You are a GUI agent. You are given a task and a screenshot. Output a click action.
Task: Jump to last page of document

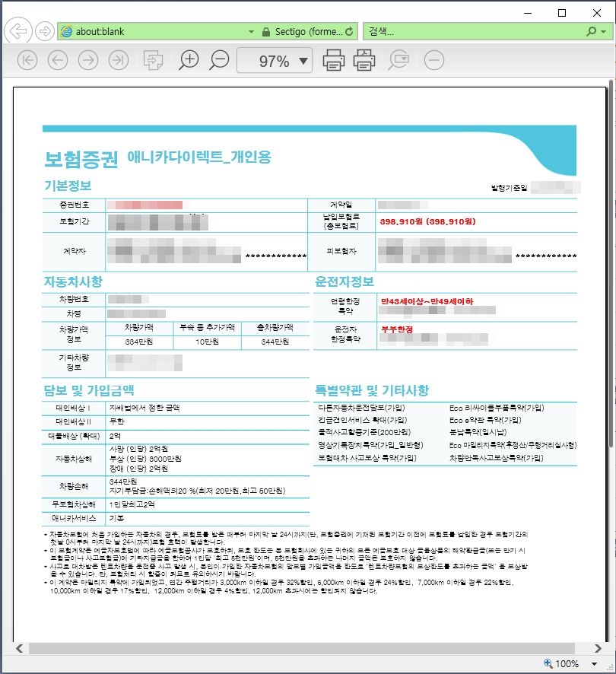click(x=119, y=60)
